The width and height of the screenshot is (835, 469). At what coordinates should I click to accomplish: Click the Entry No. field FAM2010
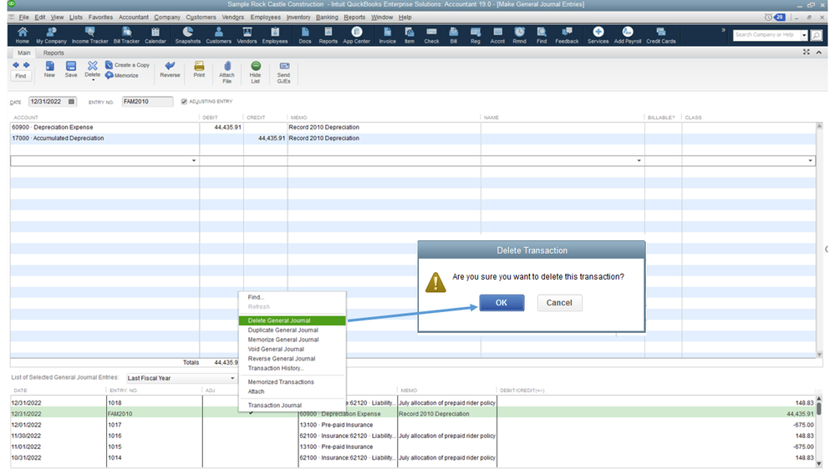146,102
